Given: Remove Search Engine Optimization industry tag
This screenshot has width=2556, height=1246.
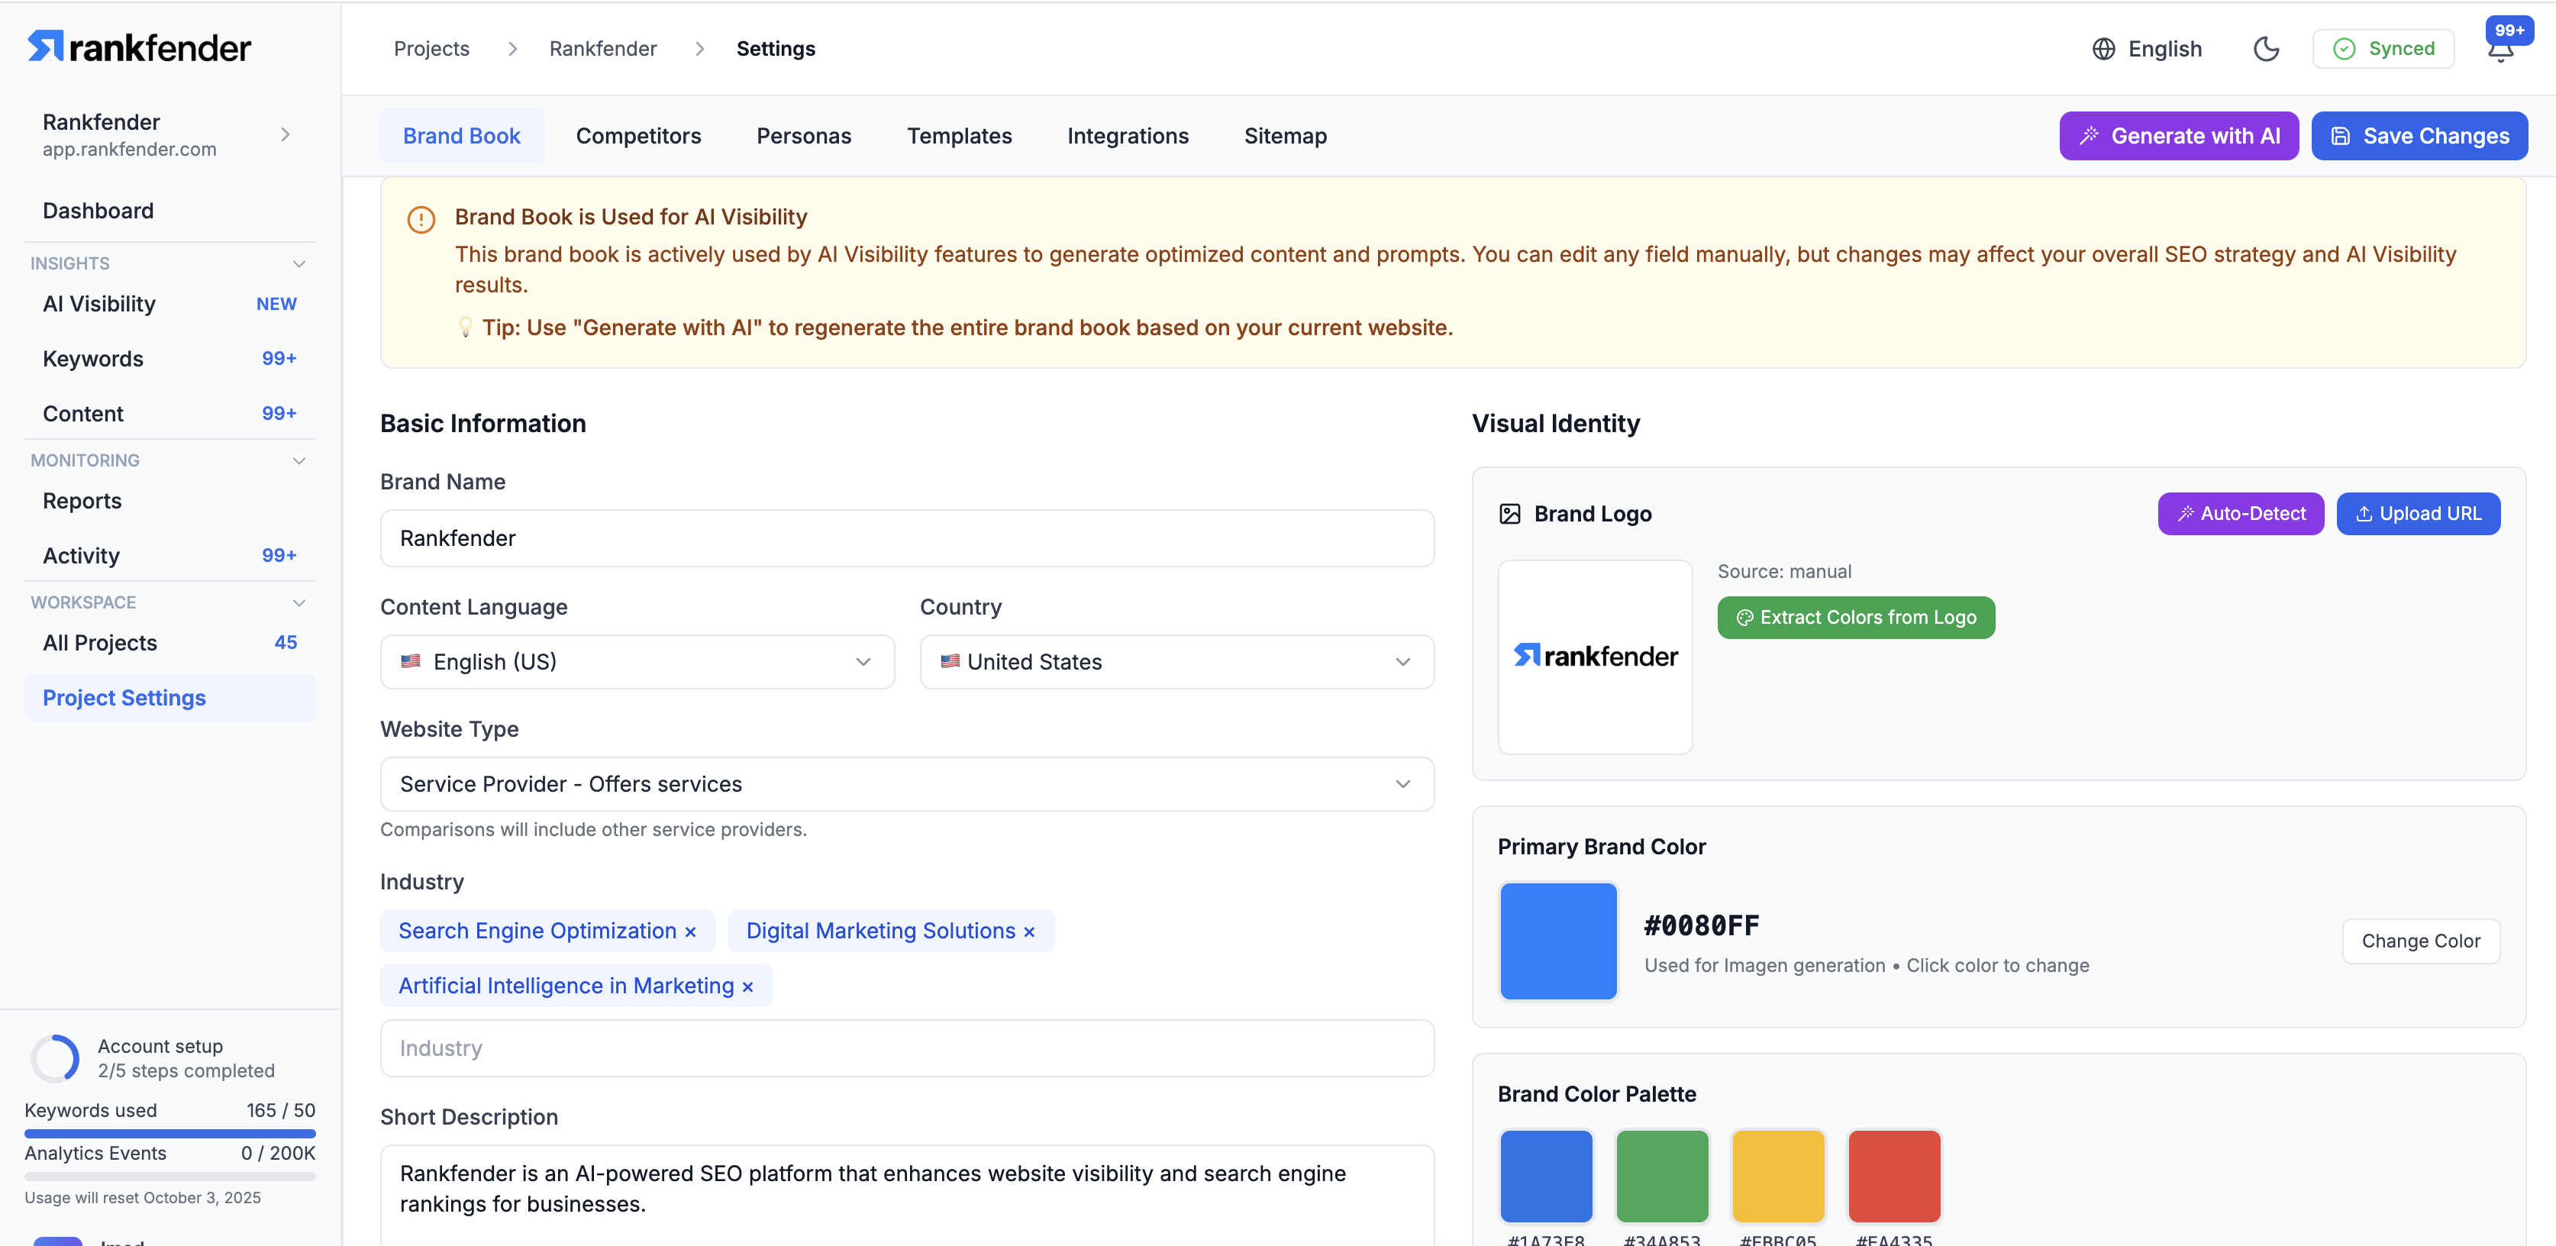Looking at the screenshot, I should coord(691,931).
